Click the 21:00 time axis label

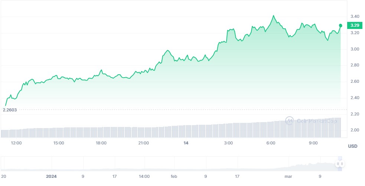click(143, 143)
